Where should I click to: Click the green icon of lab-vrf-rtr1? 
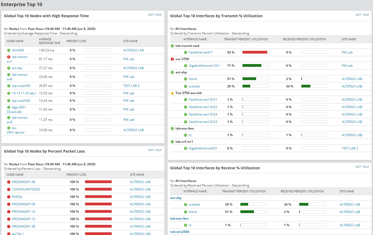[x=172, y=142]
